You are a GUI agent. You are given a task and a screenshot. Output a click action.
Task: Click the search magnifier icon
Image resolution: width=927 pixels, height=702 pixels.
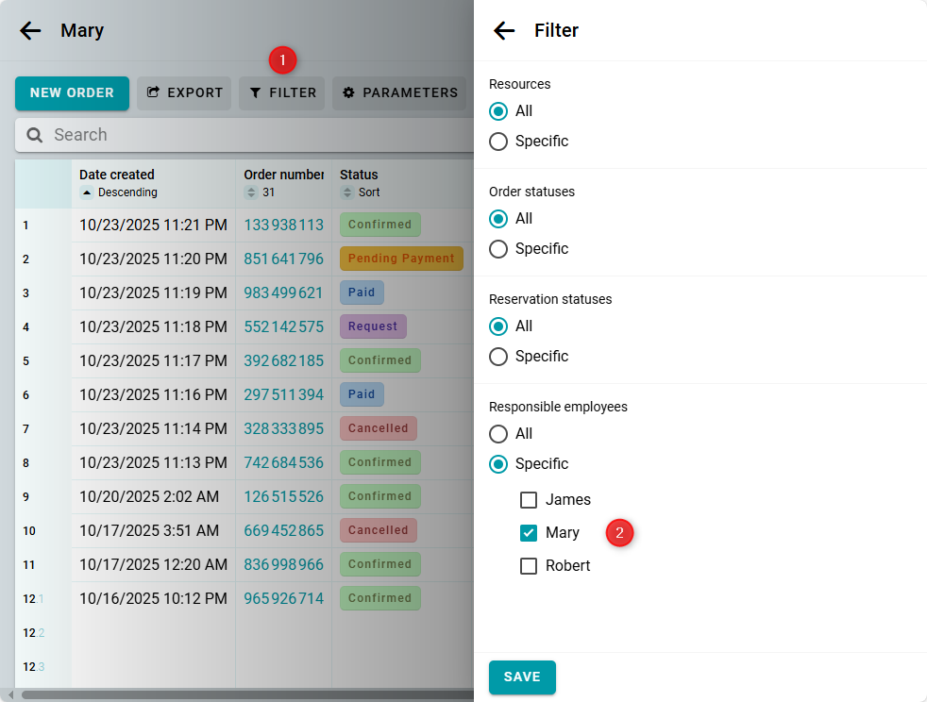35,135
